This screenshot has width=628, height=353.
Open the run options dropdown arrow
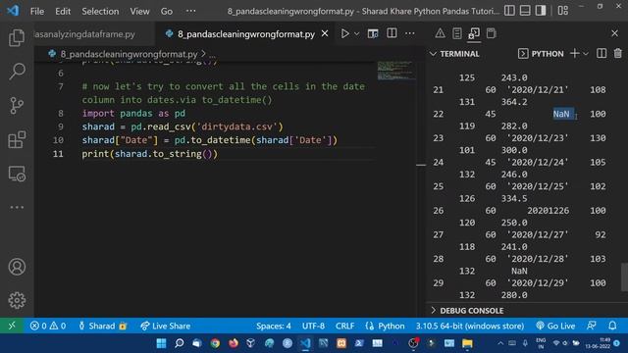pos(356,34)
